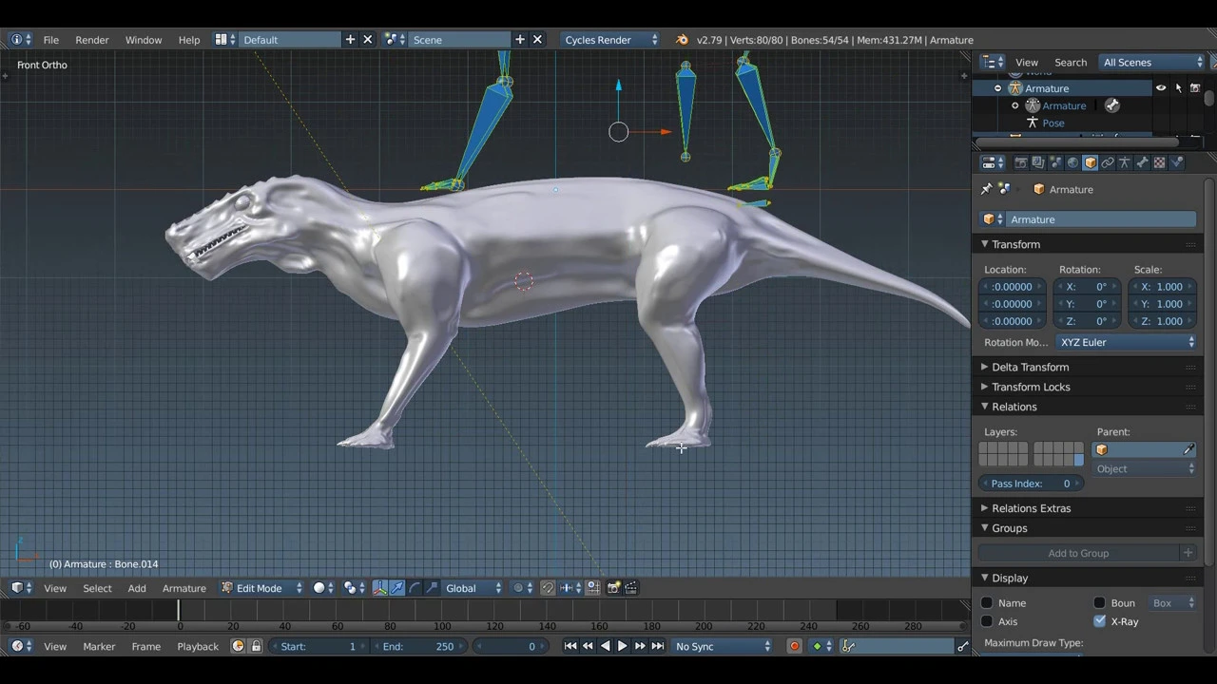The height and width of the screenshot is (684, 1217).
Task: Open the File menu
Action: pyautogui.click(x=50, y=40)
